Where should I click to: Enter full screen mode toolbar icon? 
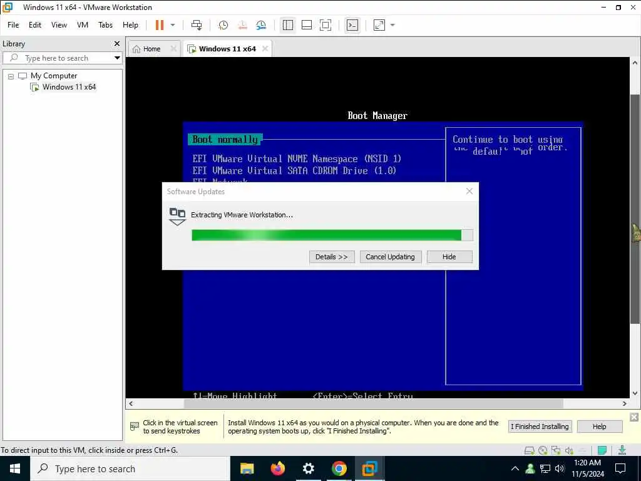[326, 25]
